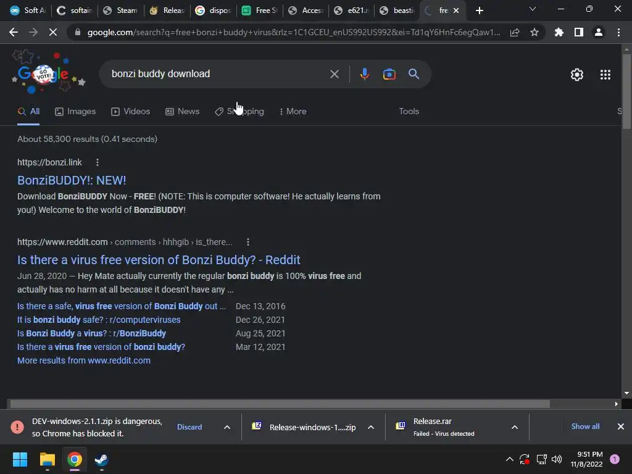Switch to the News results tab
632x474 pixels.
click(183, 111)
